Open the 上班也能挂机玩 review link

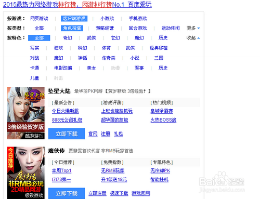coord(117,111)
